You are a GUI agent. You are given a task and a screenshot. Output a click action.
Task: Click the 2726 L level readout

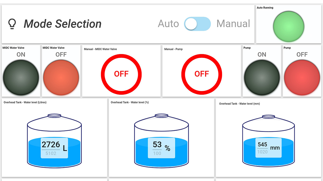click(x=54, y=147)
